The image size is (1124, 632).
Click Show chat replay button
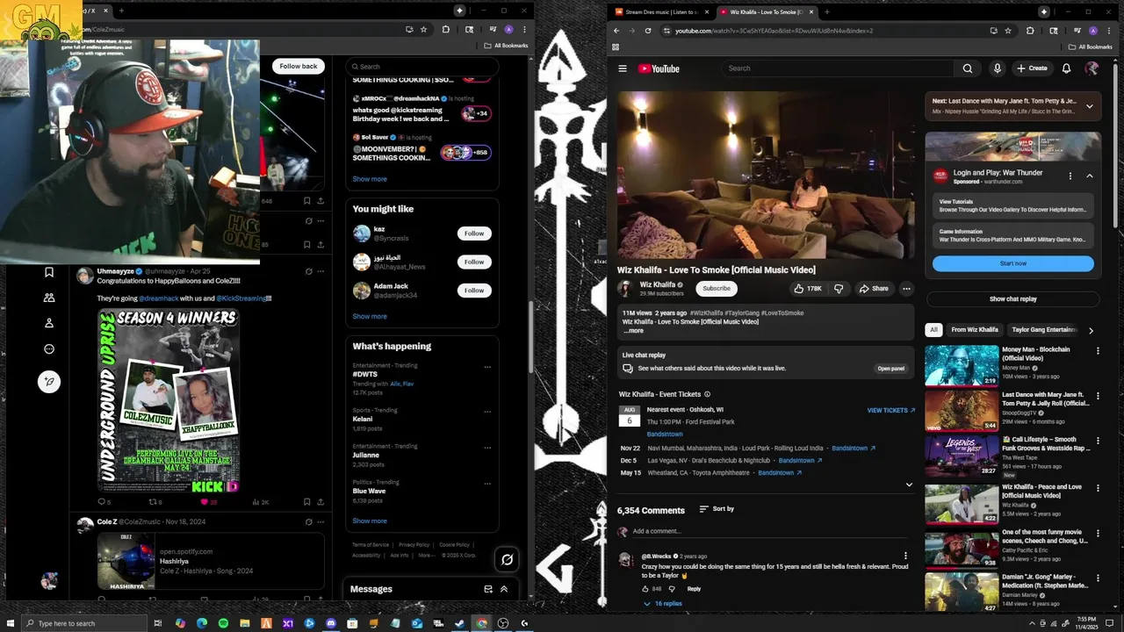click(x=1012, y=299)
